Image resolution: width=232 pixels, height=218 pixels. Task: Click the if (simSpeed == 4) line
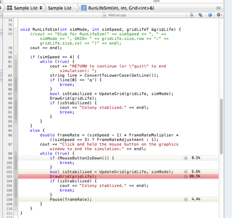pos(55,57)
